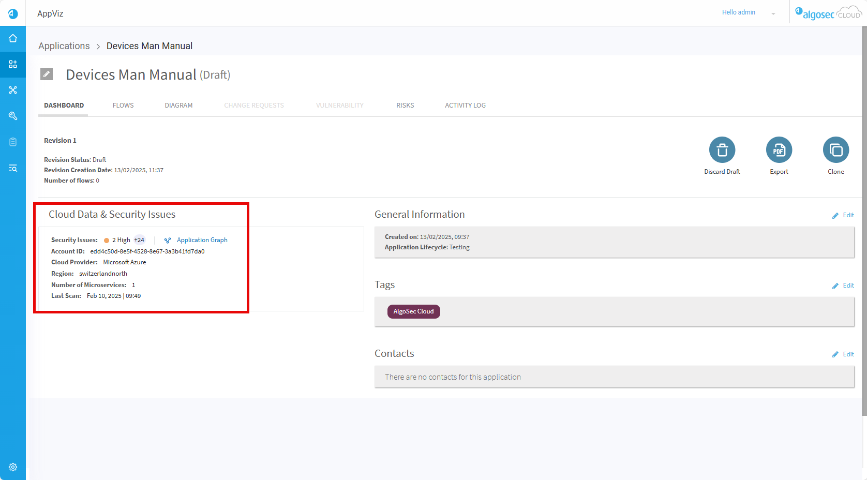View the Activity Log tab
Image resolution: width=867 pixels, height=480 pixels.
click(x=465, y=106)
